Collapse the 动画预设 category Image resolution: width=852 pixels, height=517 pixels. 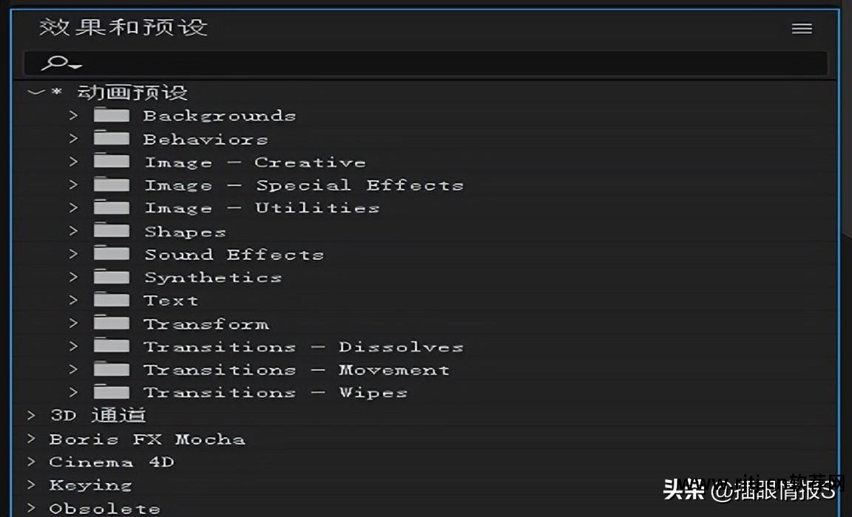(35, 92)
